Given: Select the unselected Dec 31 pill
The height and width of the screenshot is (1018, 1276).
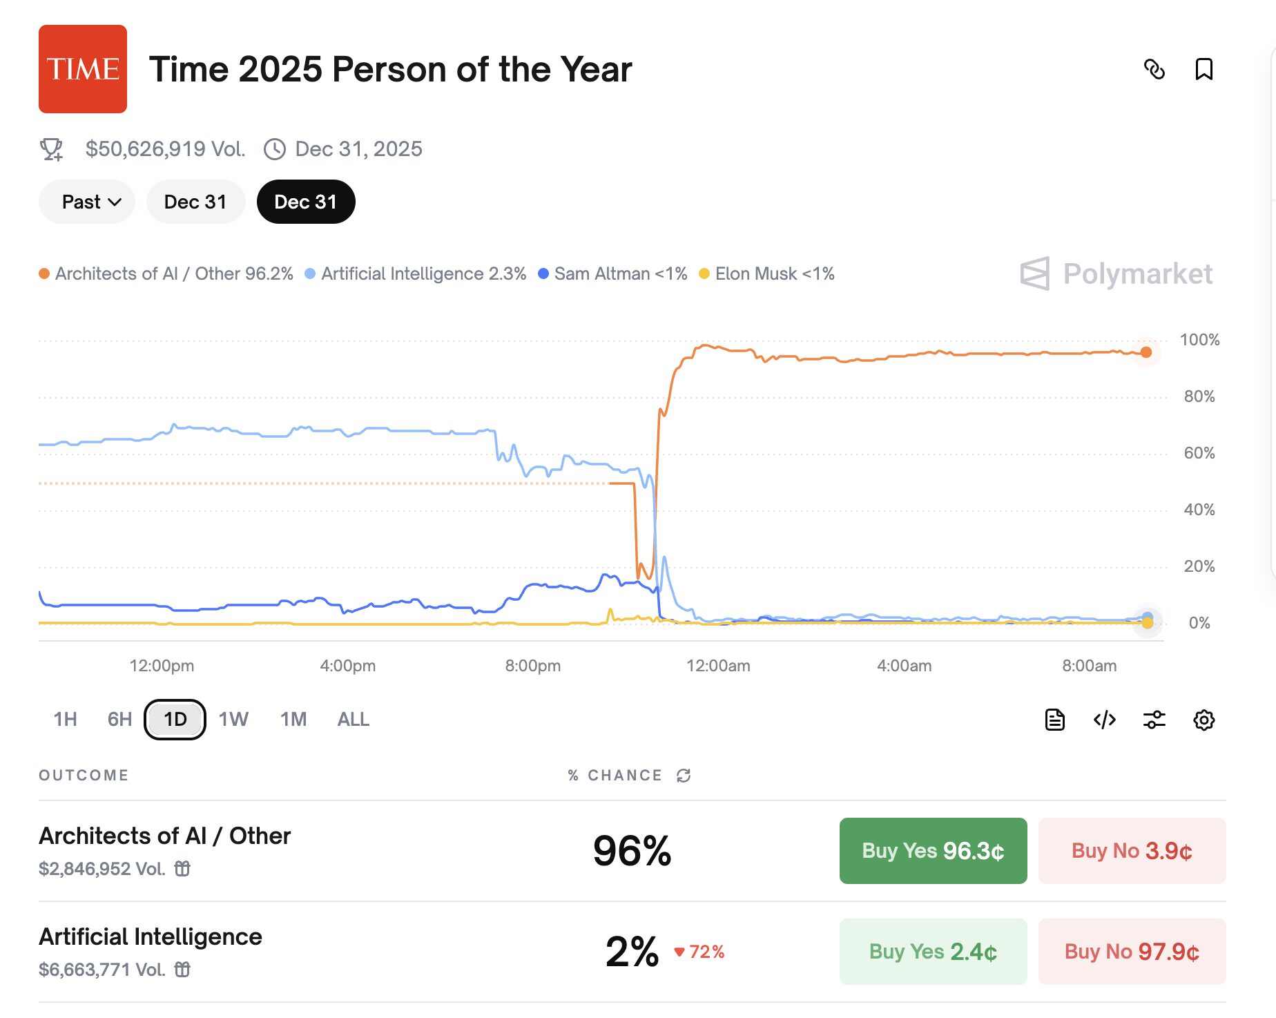Looking at the screenshot, I should (195, 202).
